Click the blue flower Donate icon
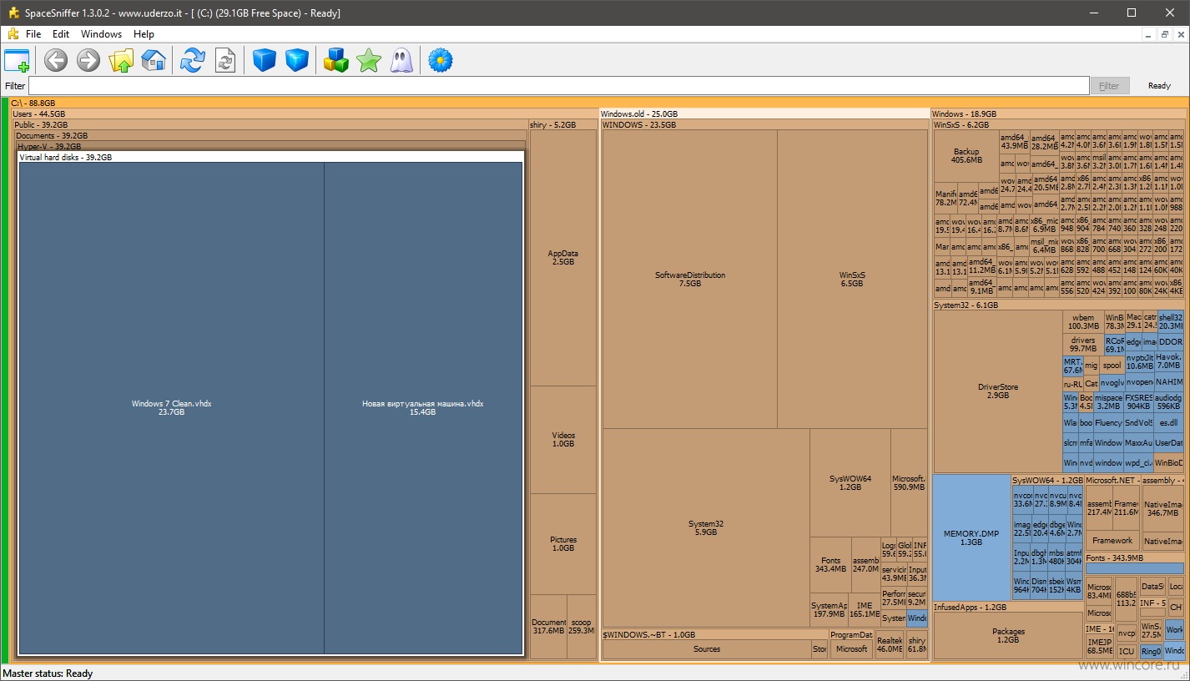 click(x=440, y=60)
